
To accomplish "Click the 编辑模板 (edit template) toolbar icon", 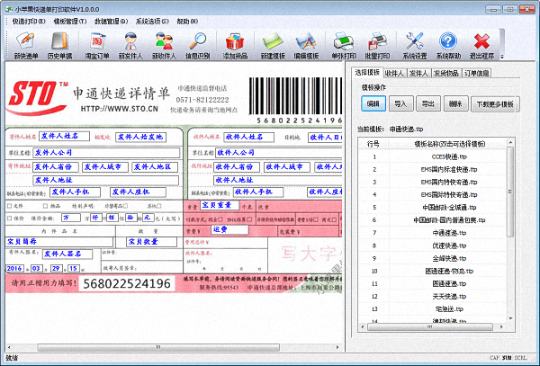I will click(x=306, y=42).
